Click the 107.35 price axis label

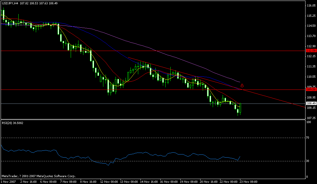[x=311, y=118]
